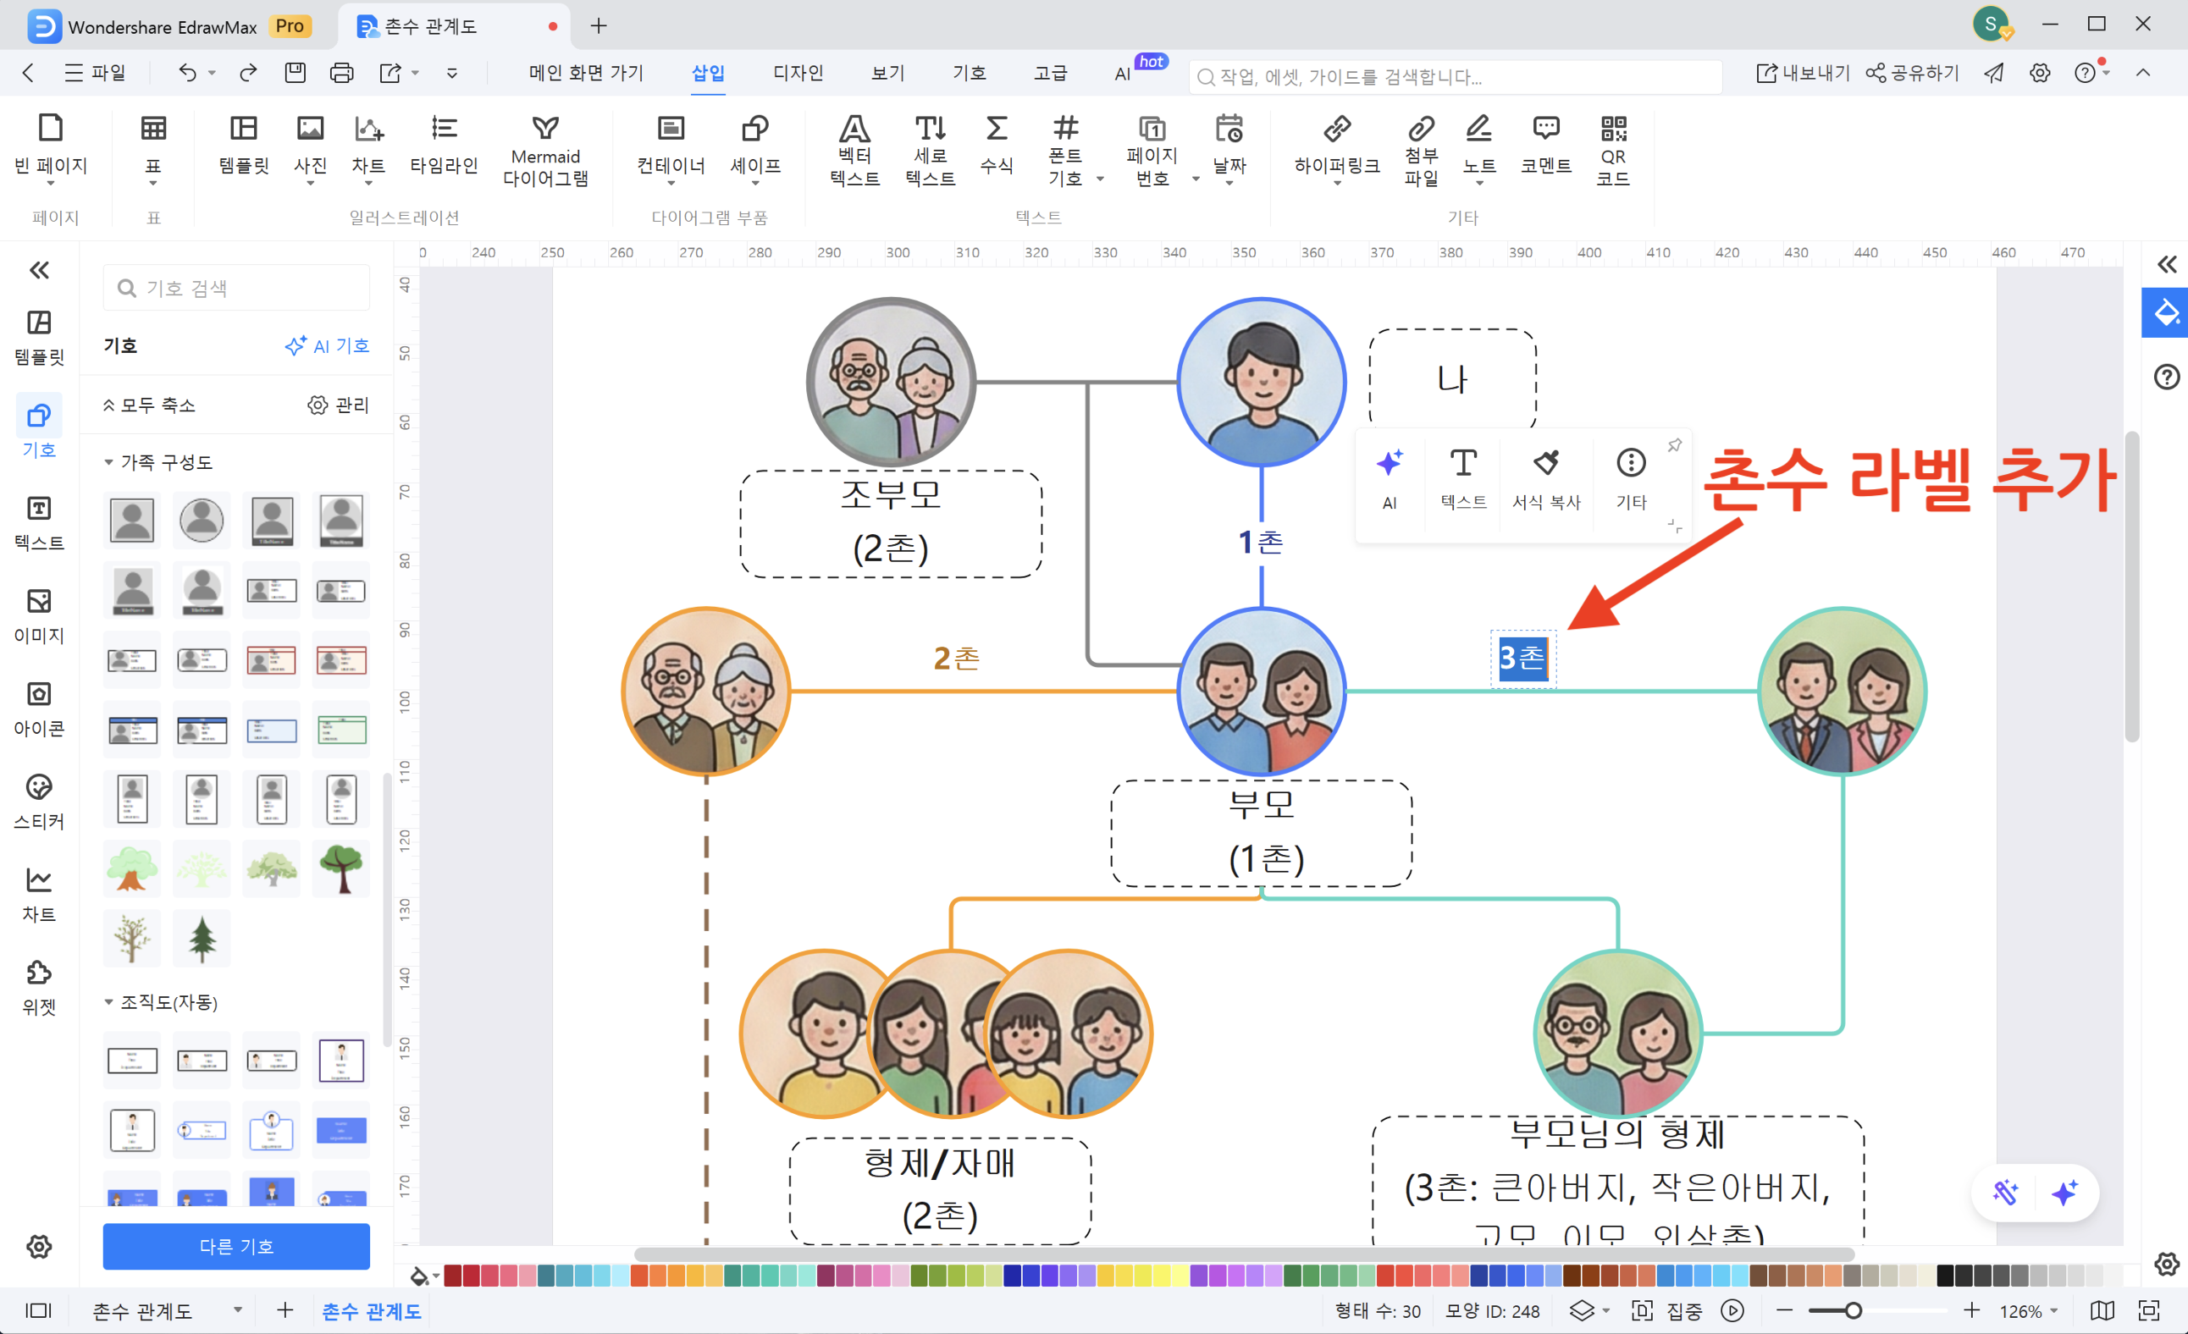Collapse the left symbol panel
The height and width of the screenshot is (1334, 2188).
[39, 271]
